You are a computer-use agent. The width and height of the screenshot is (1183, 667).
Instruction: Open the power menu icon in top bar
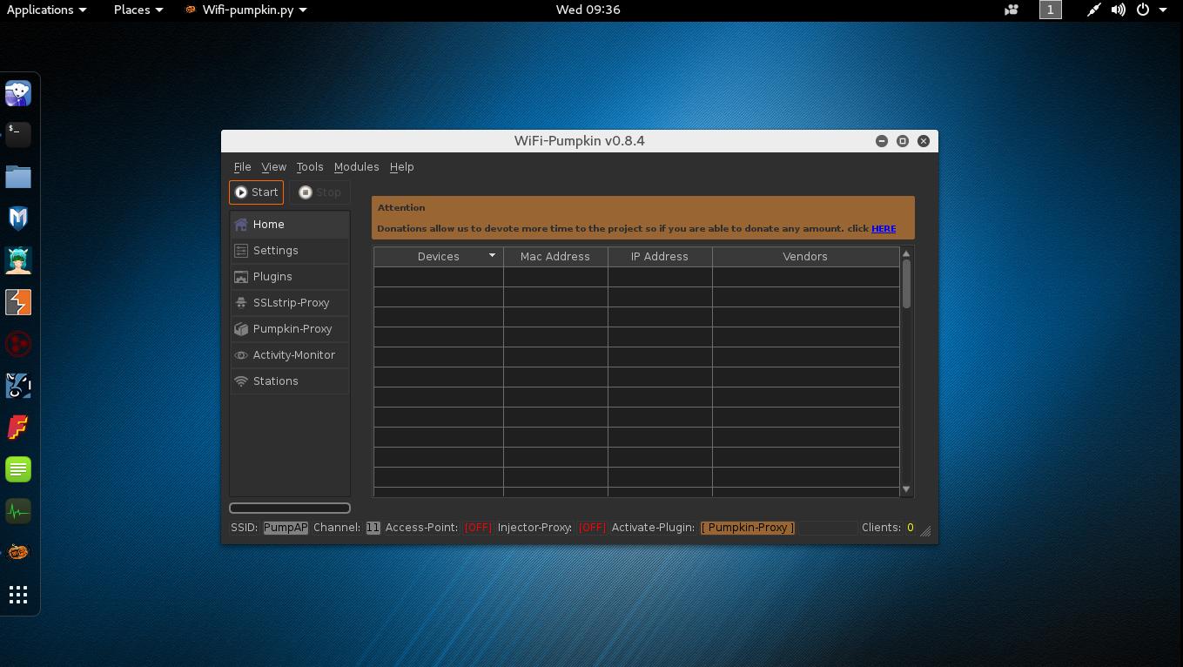click(x=1143, y=10)
